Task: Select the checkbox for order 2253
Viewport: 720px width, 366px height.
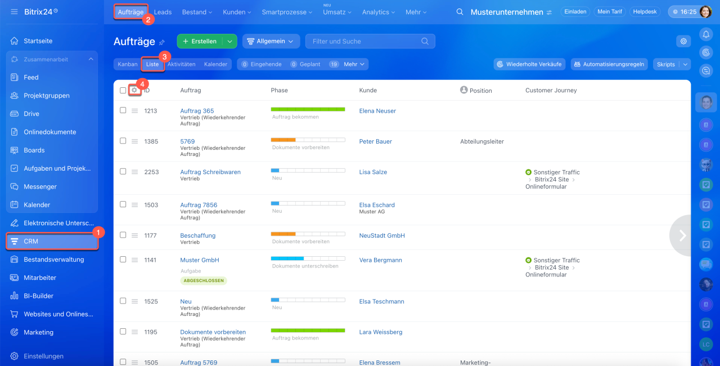Action: 123,172
